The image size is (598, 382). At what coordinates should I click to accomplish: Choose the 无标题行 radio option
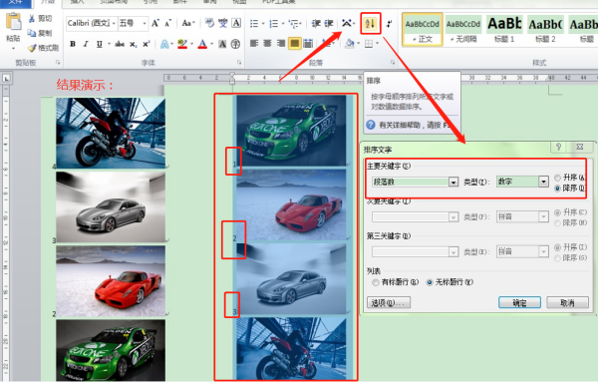tap(430, 282)
